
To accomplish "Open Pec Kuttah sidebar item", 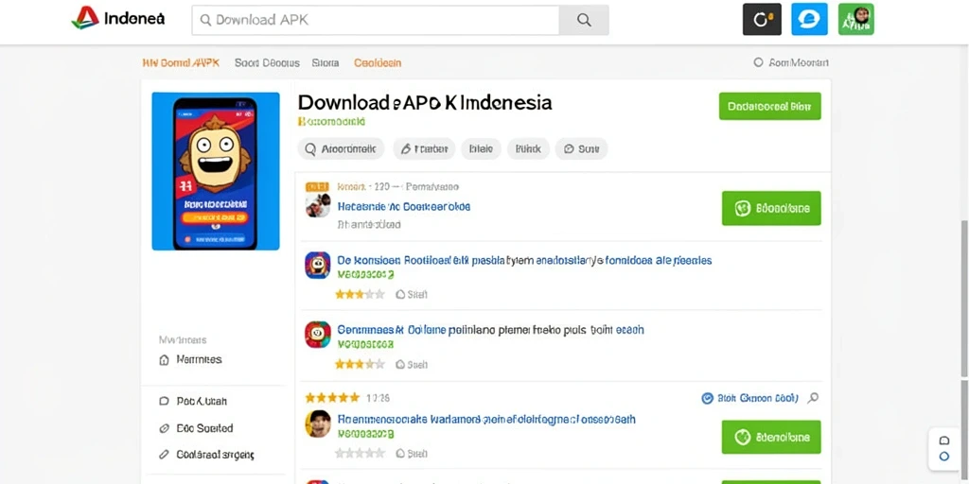I will pyautogui.click(x=193, y=401).
